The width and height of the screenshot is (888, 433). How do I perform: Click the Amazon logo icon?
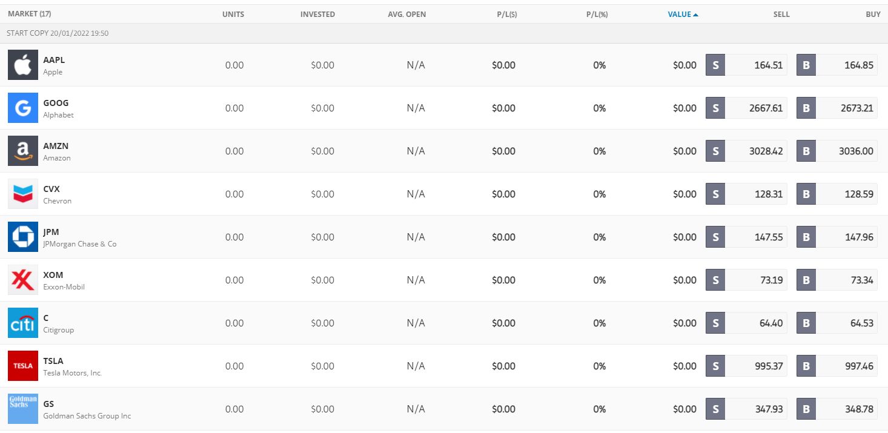click(23, 151)
